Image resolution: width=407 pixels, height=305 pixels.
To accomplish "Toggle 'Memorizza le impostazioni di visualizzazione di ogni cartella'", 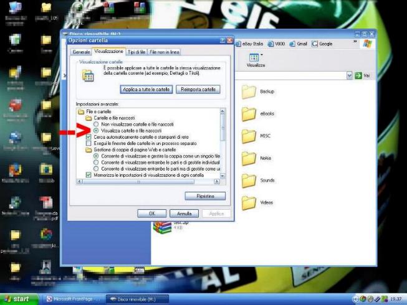I will [x=89, y=175].
